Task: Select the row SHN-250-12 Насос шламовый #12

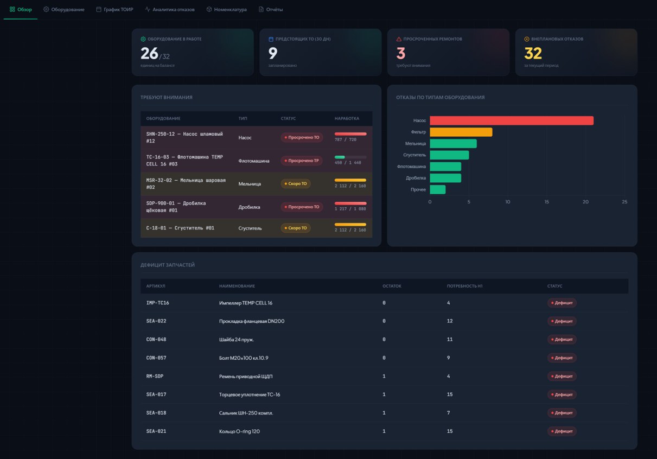Action: coord(257,137)
